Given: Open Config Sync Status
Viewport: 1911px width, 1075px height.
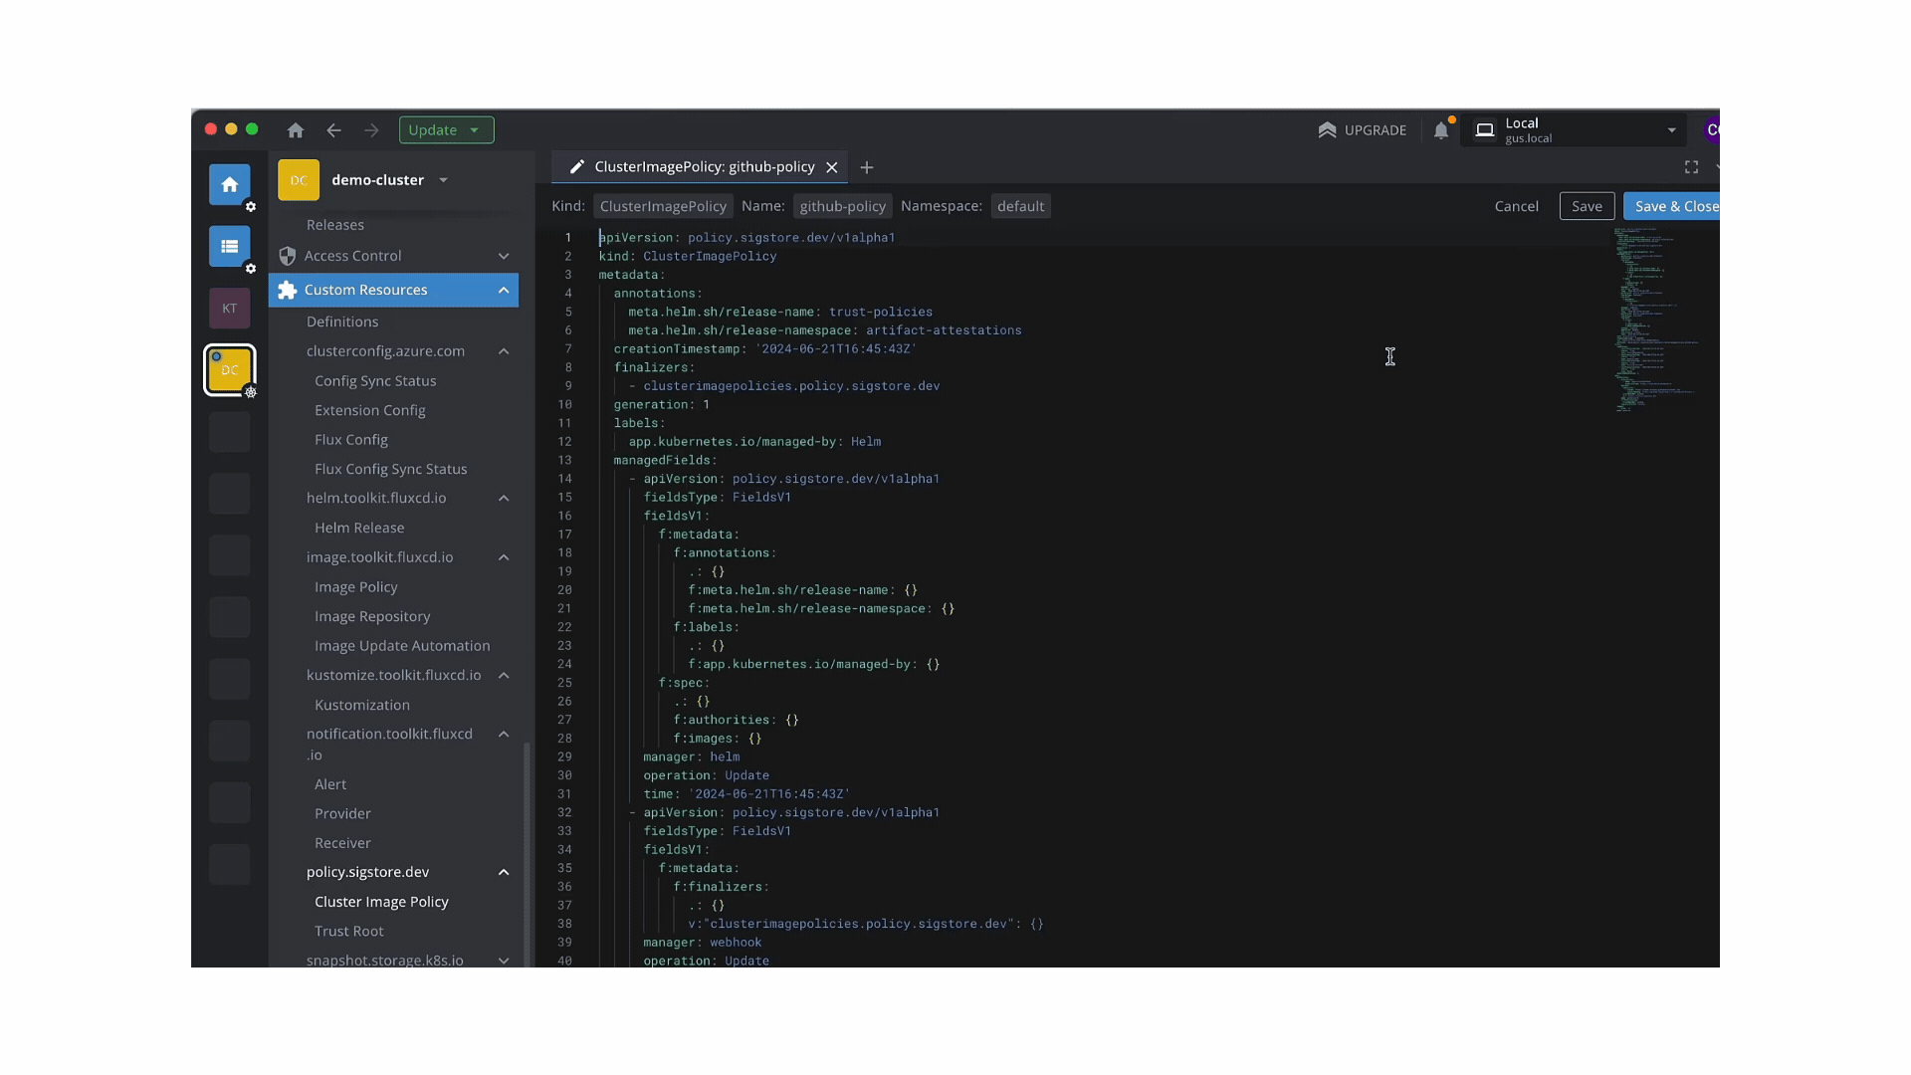Looking at the screenshot, I should [x=375, y=381].
